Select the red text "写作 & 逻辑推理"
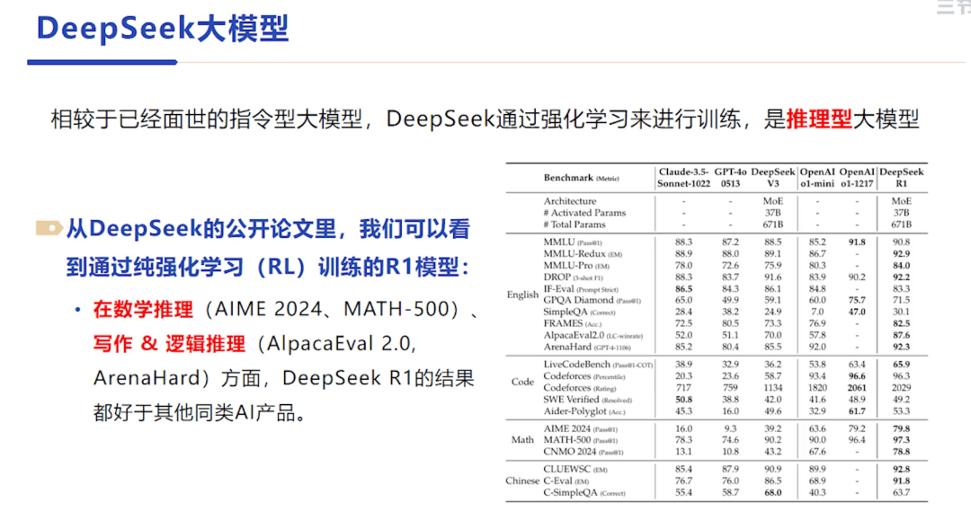 169,344
